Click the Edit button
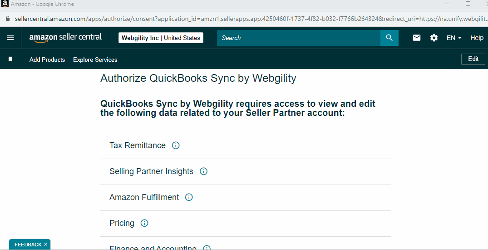Viewport: 488px width, 250px height. pyautogui.click(x=473, y=59)
